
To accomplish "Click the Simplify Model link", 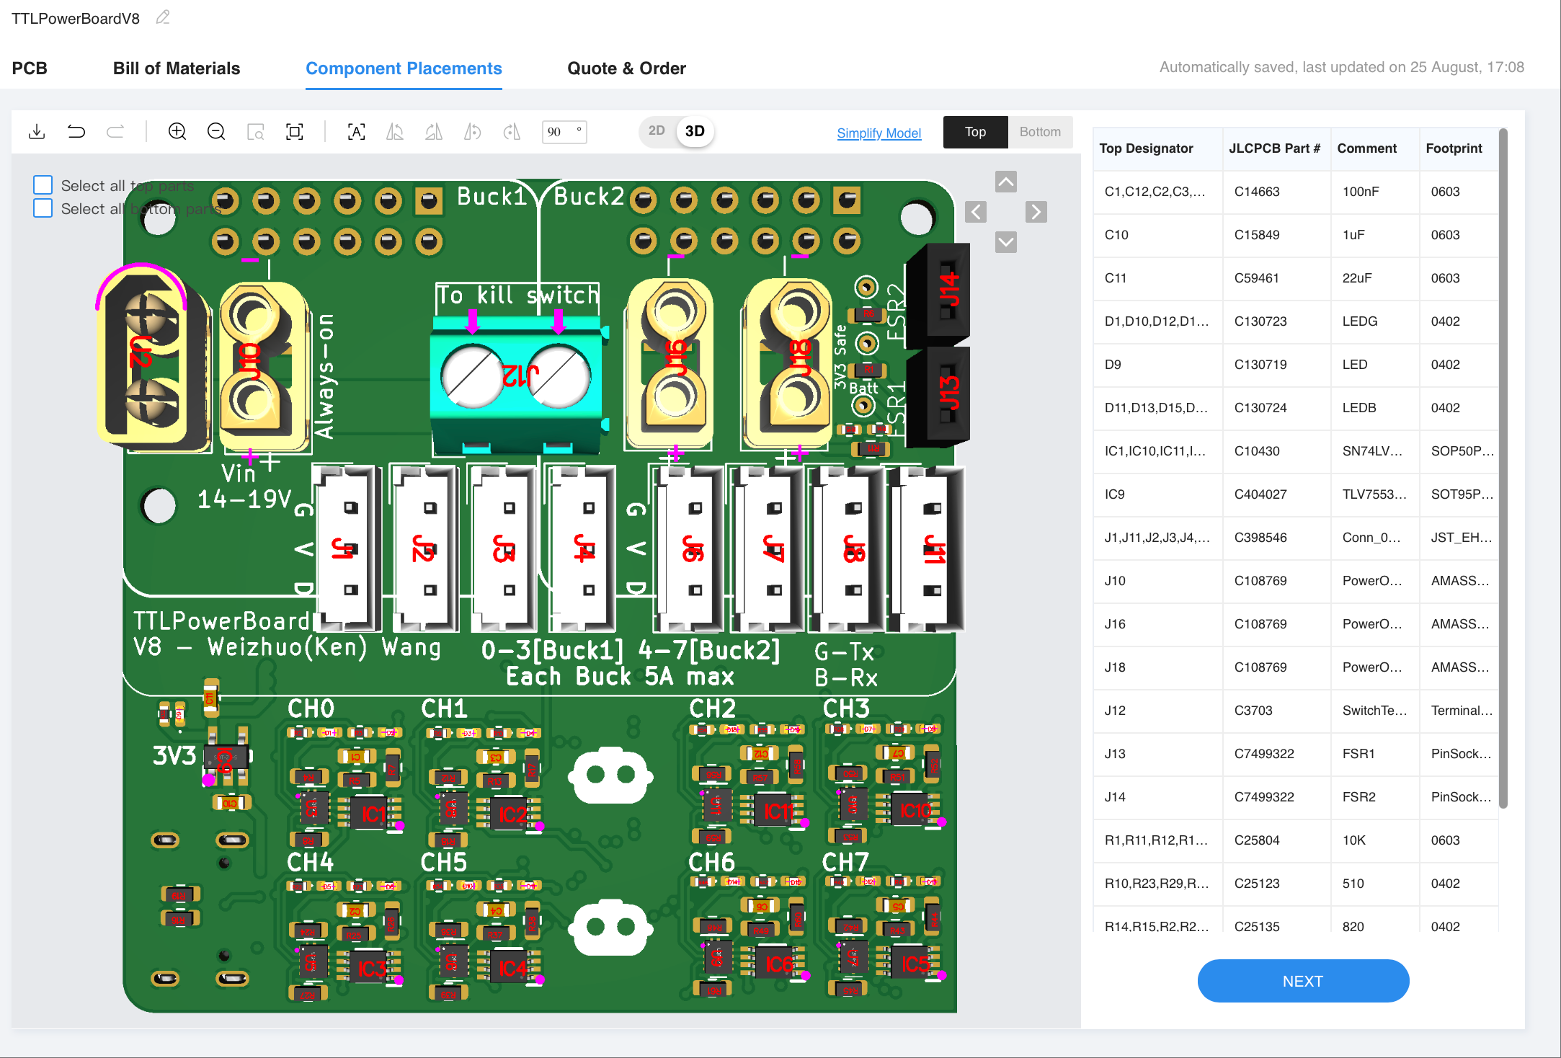I will (879, 133).
